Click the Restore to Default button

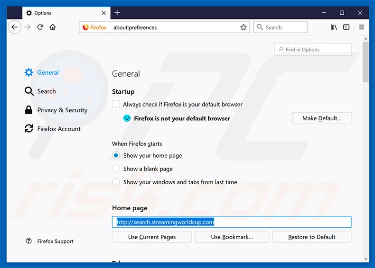point(311,237)
